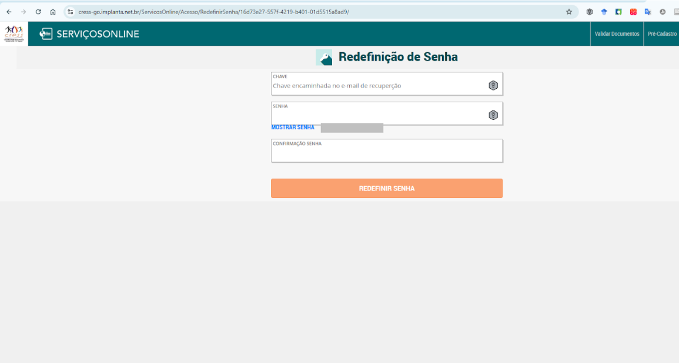Go back to the previous browser page
679x363 pixels.
tap(9, 12)
